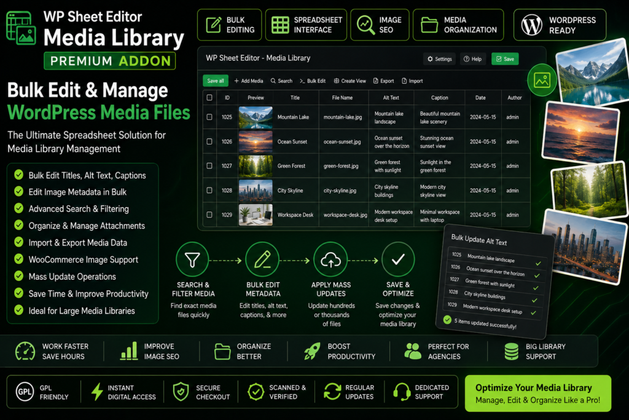The height and width of the screenshot is (420, 629).
Task: Click the Workspace Desk preview thumbnail
Action: coord(256,215)
